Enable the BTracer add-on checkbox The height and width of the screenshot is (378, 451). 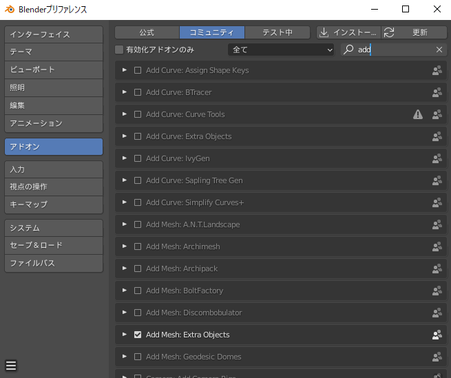(x=138, y=92)
